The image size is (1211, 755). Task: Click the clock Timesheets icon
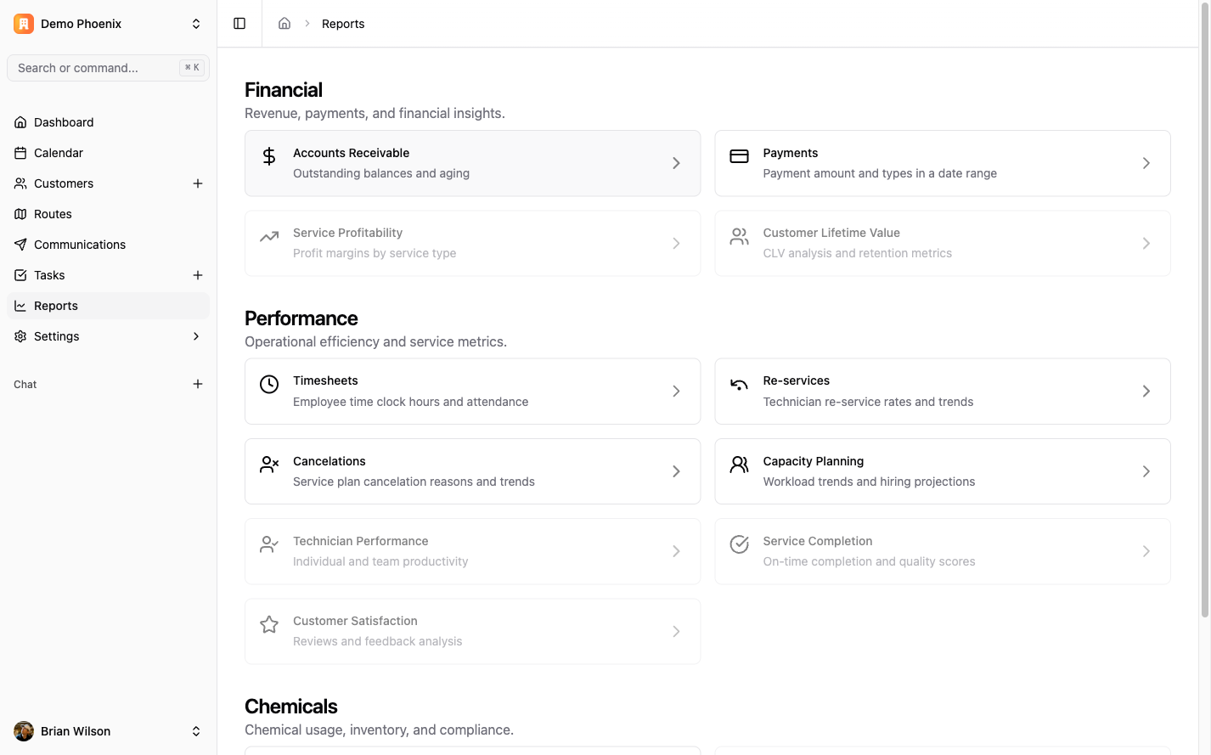269,385
